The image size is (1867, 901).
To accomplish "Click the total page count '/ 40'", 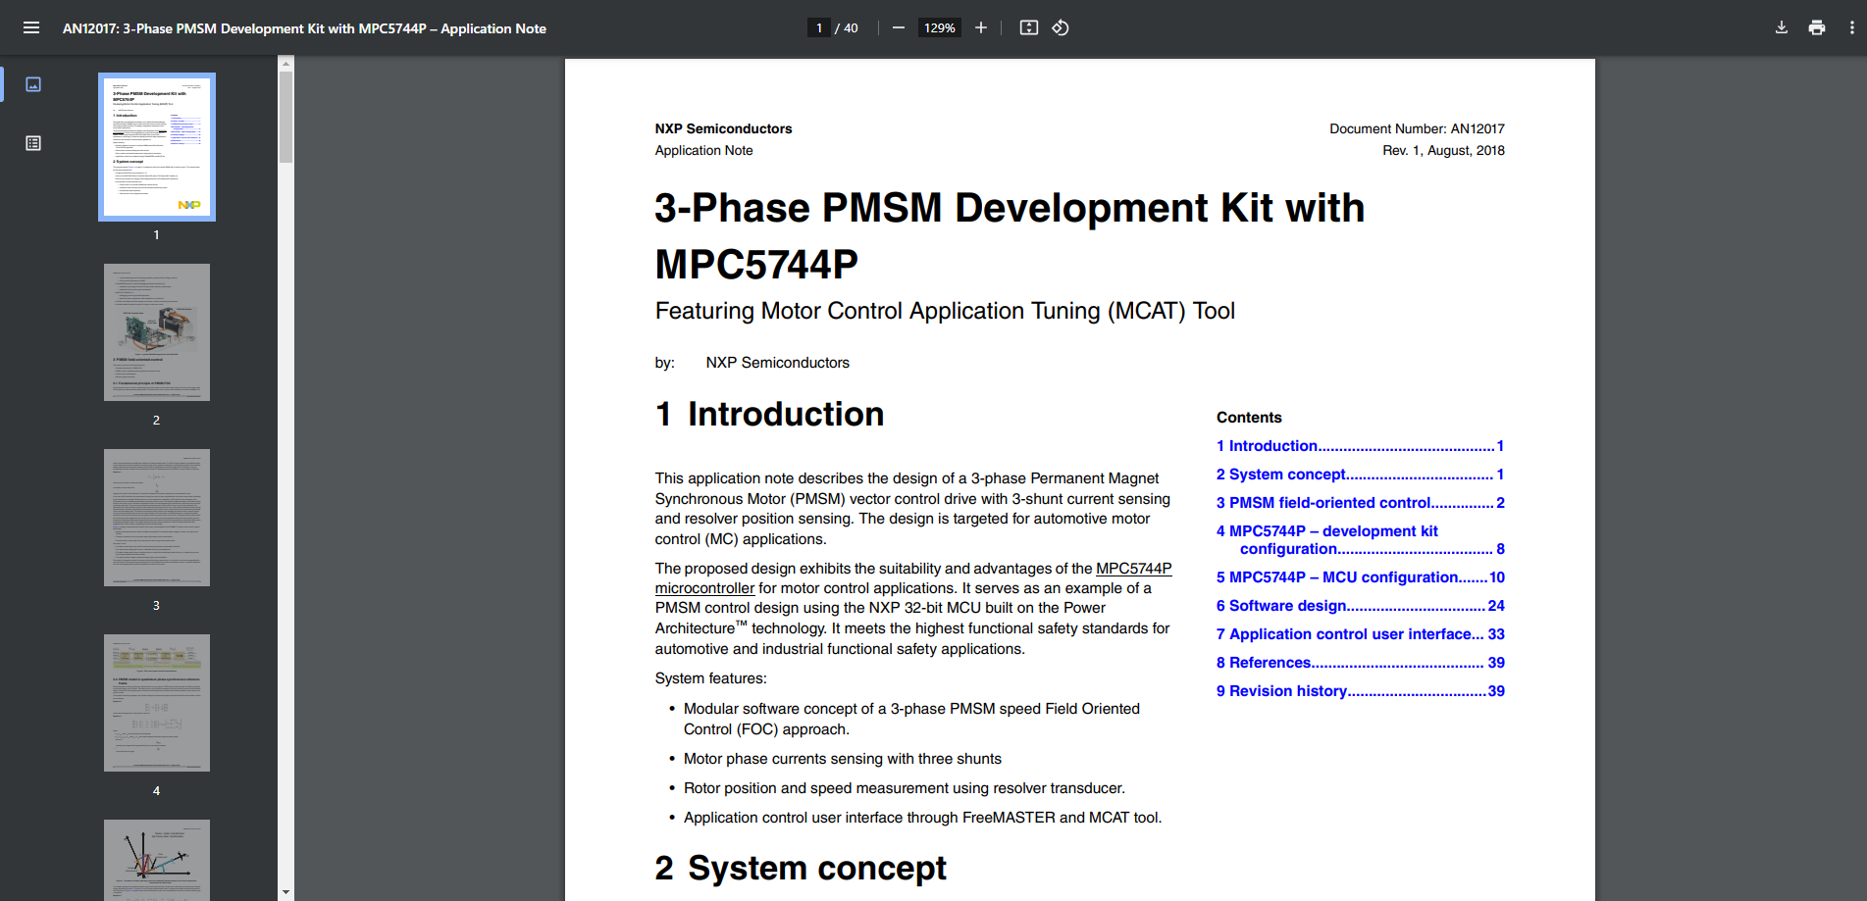I will (847, 27).
